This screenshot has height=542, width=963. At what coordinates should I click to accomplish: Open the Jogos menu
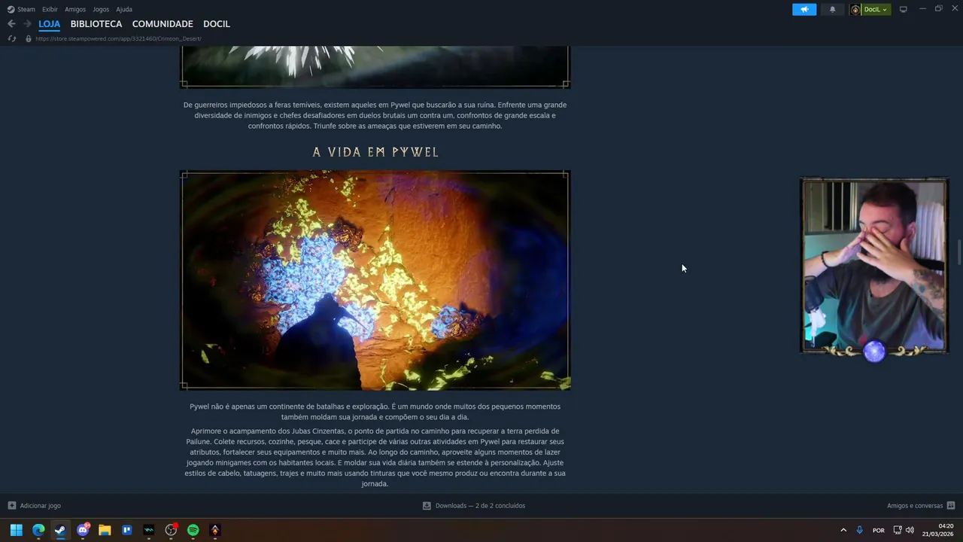[x=101, y=9]
